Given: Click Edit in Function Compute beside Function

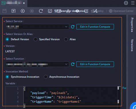Looking at the screenshot, I should 95,64.
